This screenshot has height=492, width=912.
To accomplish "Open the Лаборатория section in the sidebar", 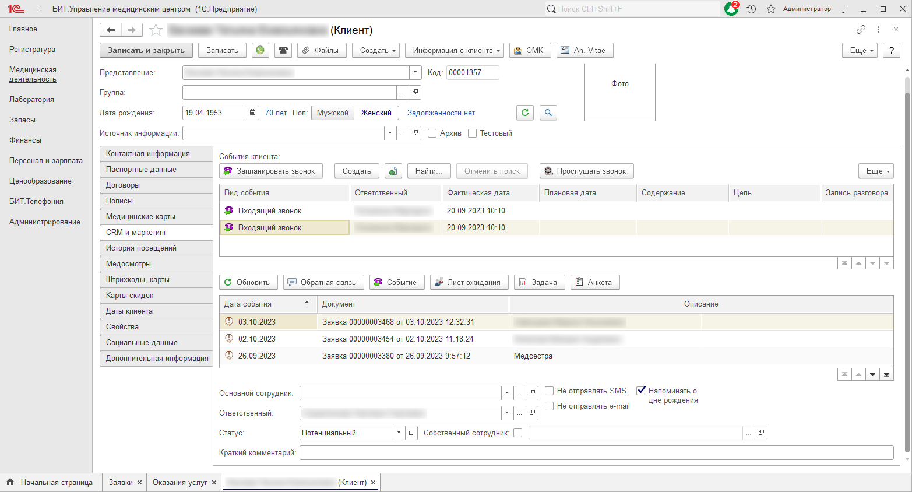I will pyautogui.click(x=31, y=100).
